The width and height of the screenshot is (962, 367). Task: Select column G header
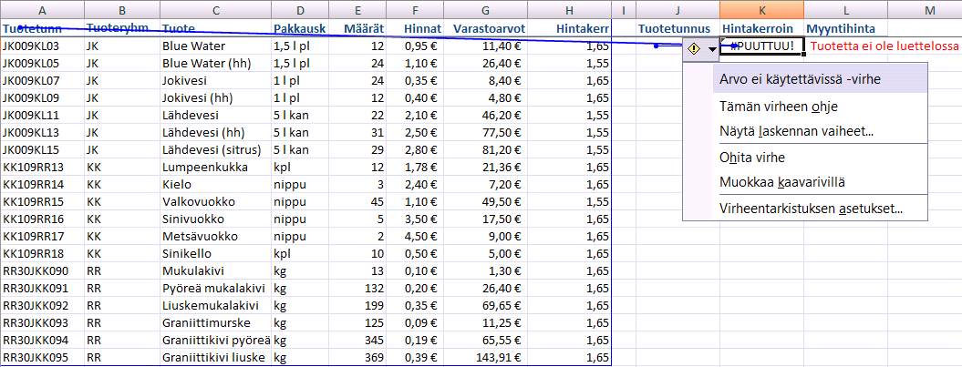[x=487, y=10]
